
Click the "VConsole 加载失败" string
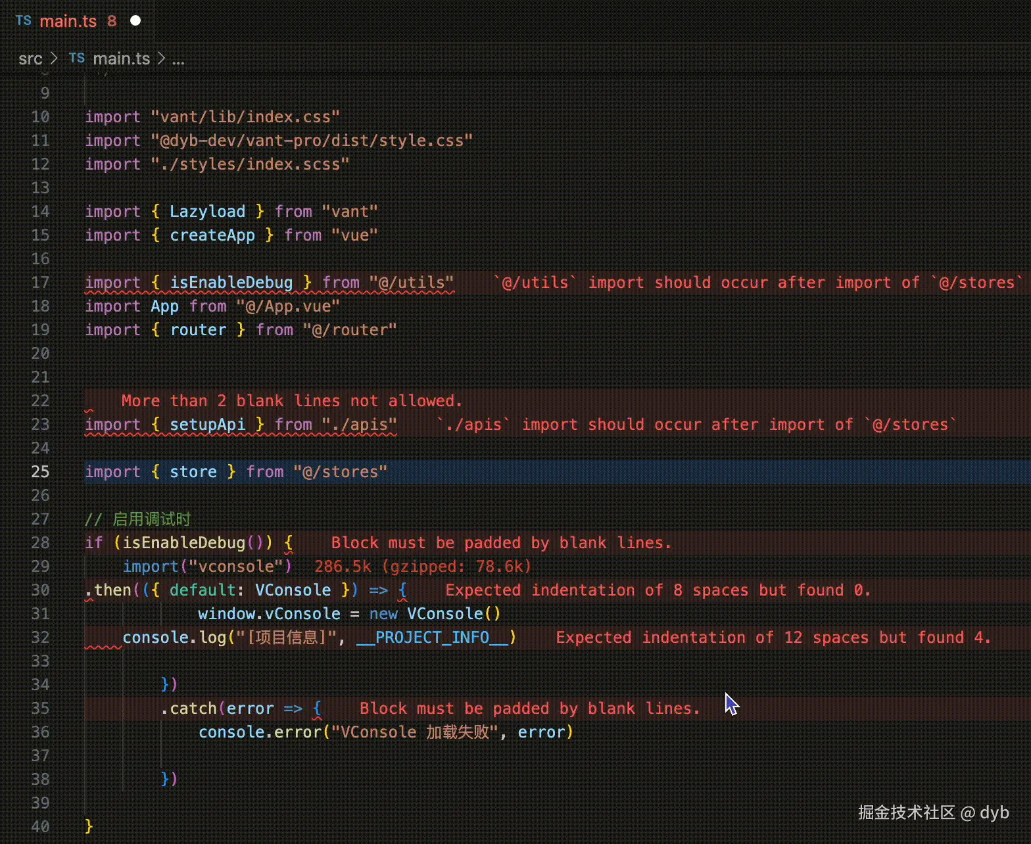(416, 732)
